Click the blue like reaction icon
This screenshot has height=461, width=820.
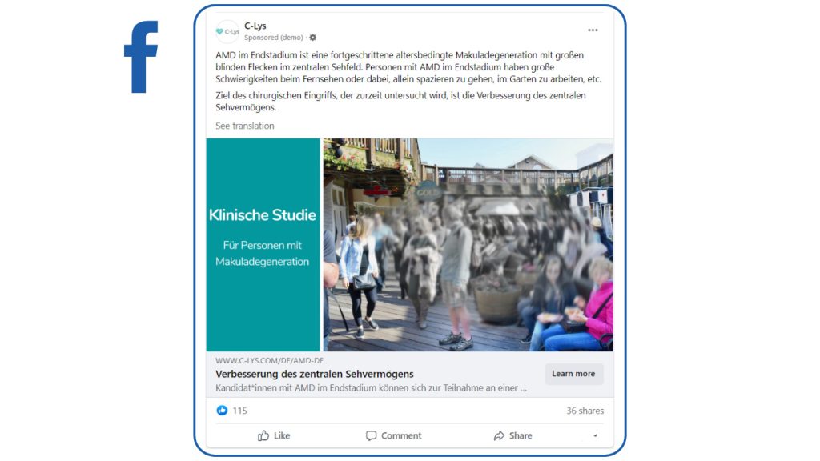(222, 411)
